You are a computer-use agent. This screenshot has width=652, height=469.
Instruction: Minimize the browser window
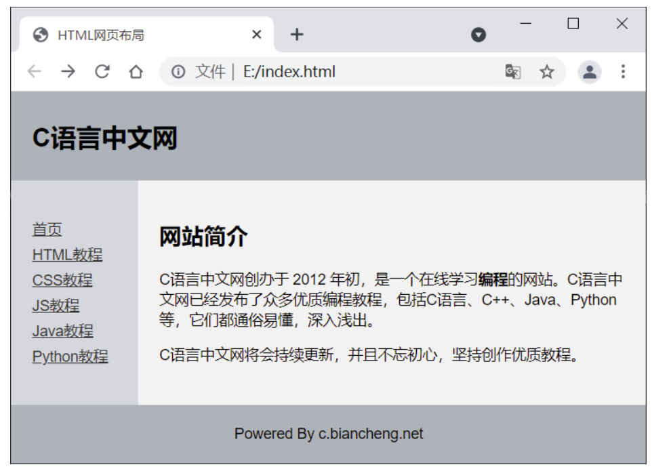pyautogui.click(x=525, y=23)
